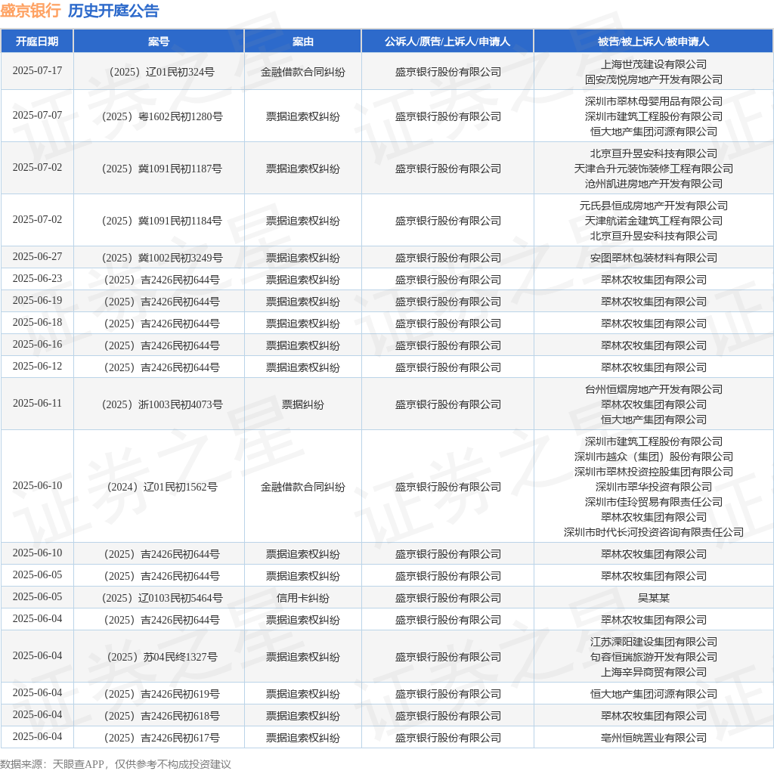
Task: Select defendant 句容恒瑞旅游开发有限公司
Action: pos(653,657)
